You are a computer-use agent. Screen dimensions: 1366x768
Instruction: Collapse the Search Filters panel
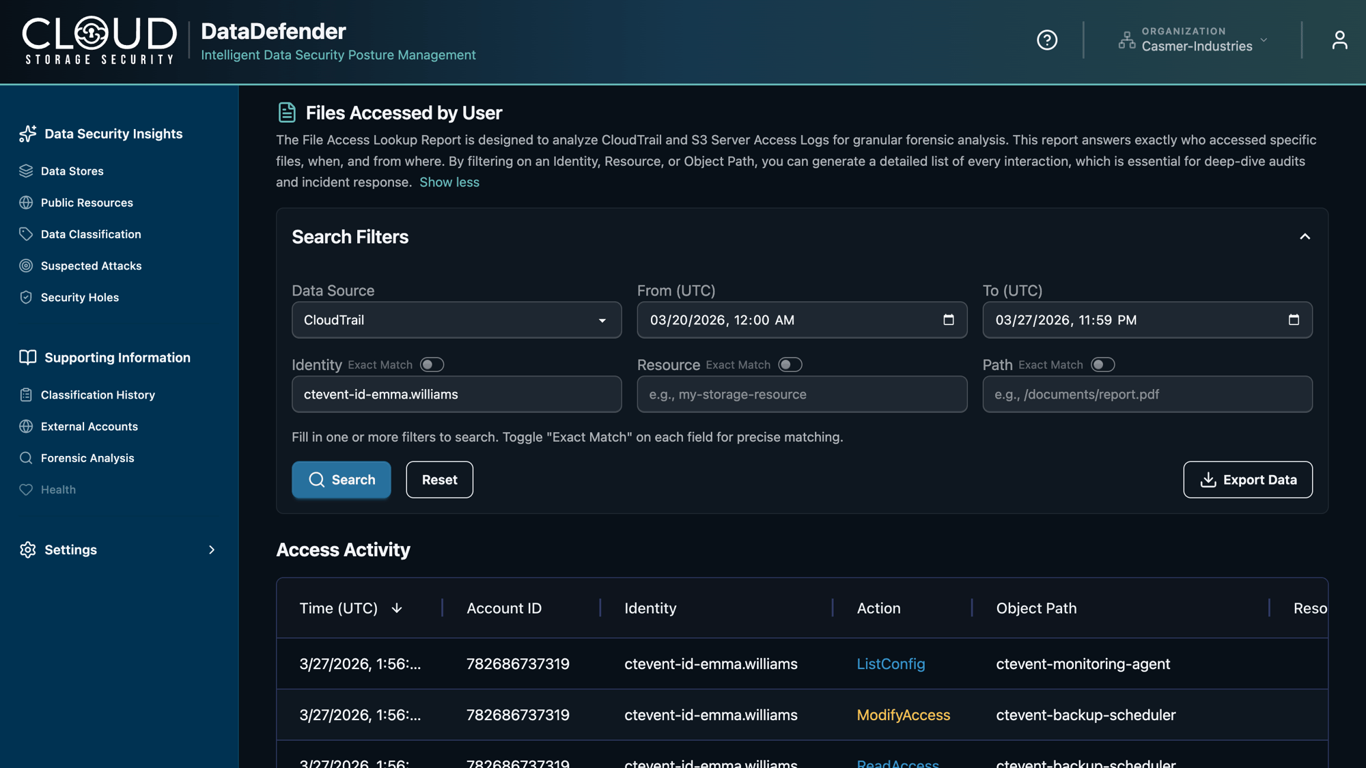(x=1305, y=237)
